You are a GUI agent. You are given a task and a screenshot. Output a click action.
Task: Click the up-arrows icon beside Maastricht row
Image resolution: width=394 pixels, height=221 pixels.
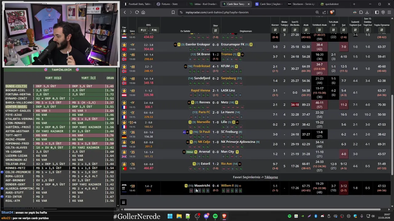coord(123,188)
